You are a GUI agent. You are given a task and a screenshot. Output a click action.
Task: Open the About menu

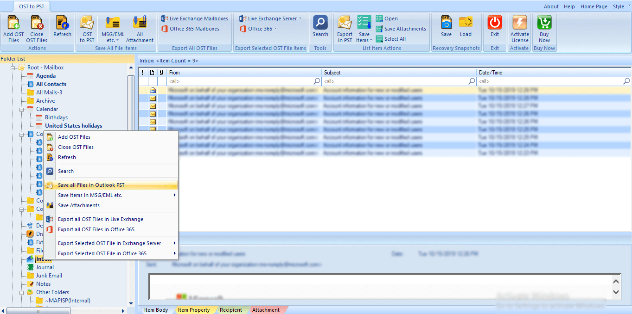[551, 6]
